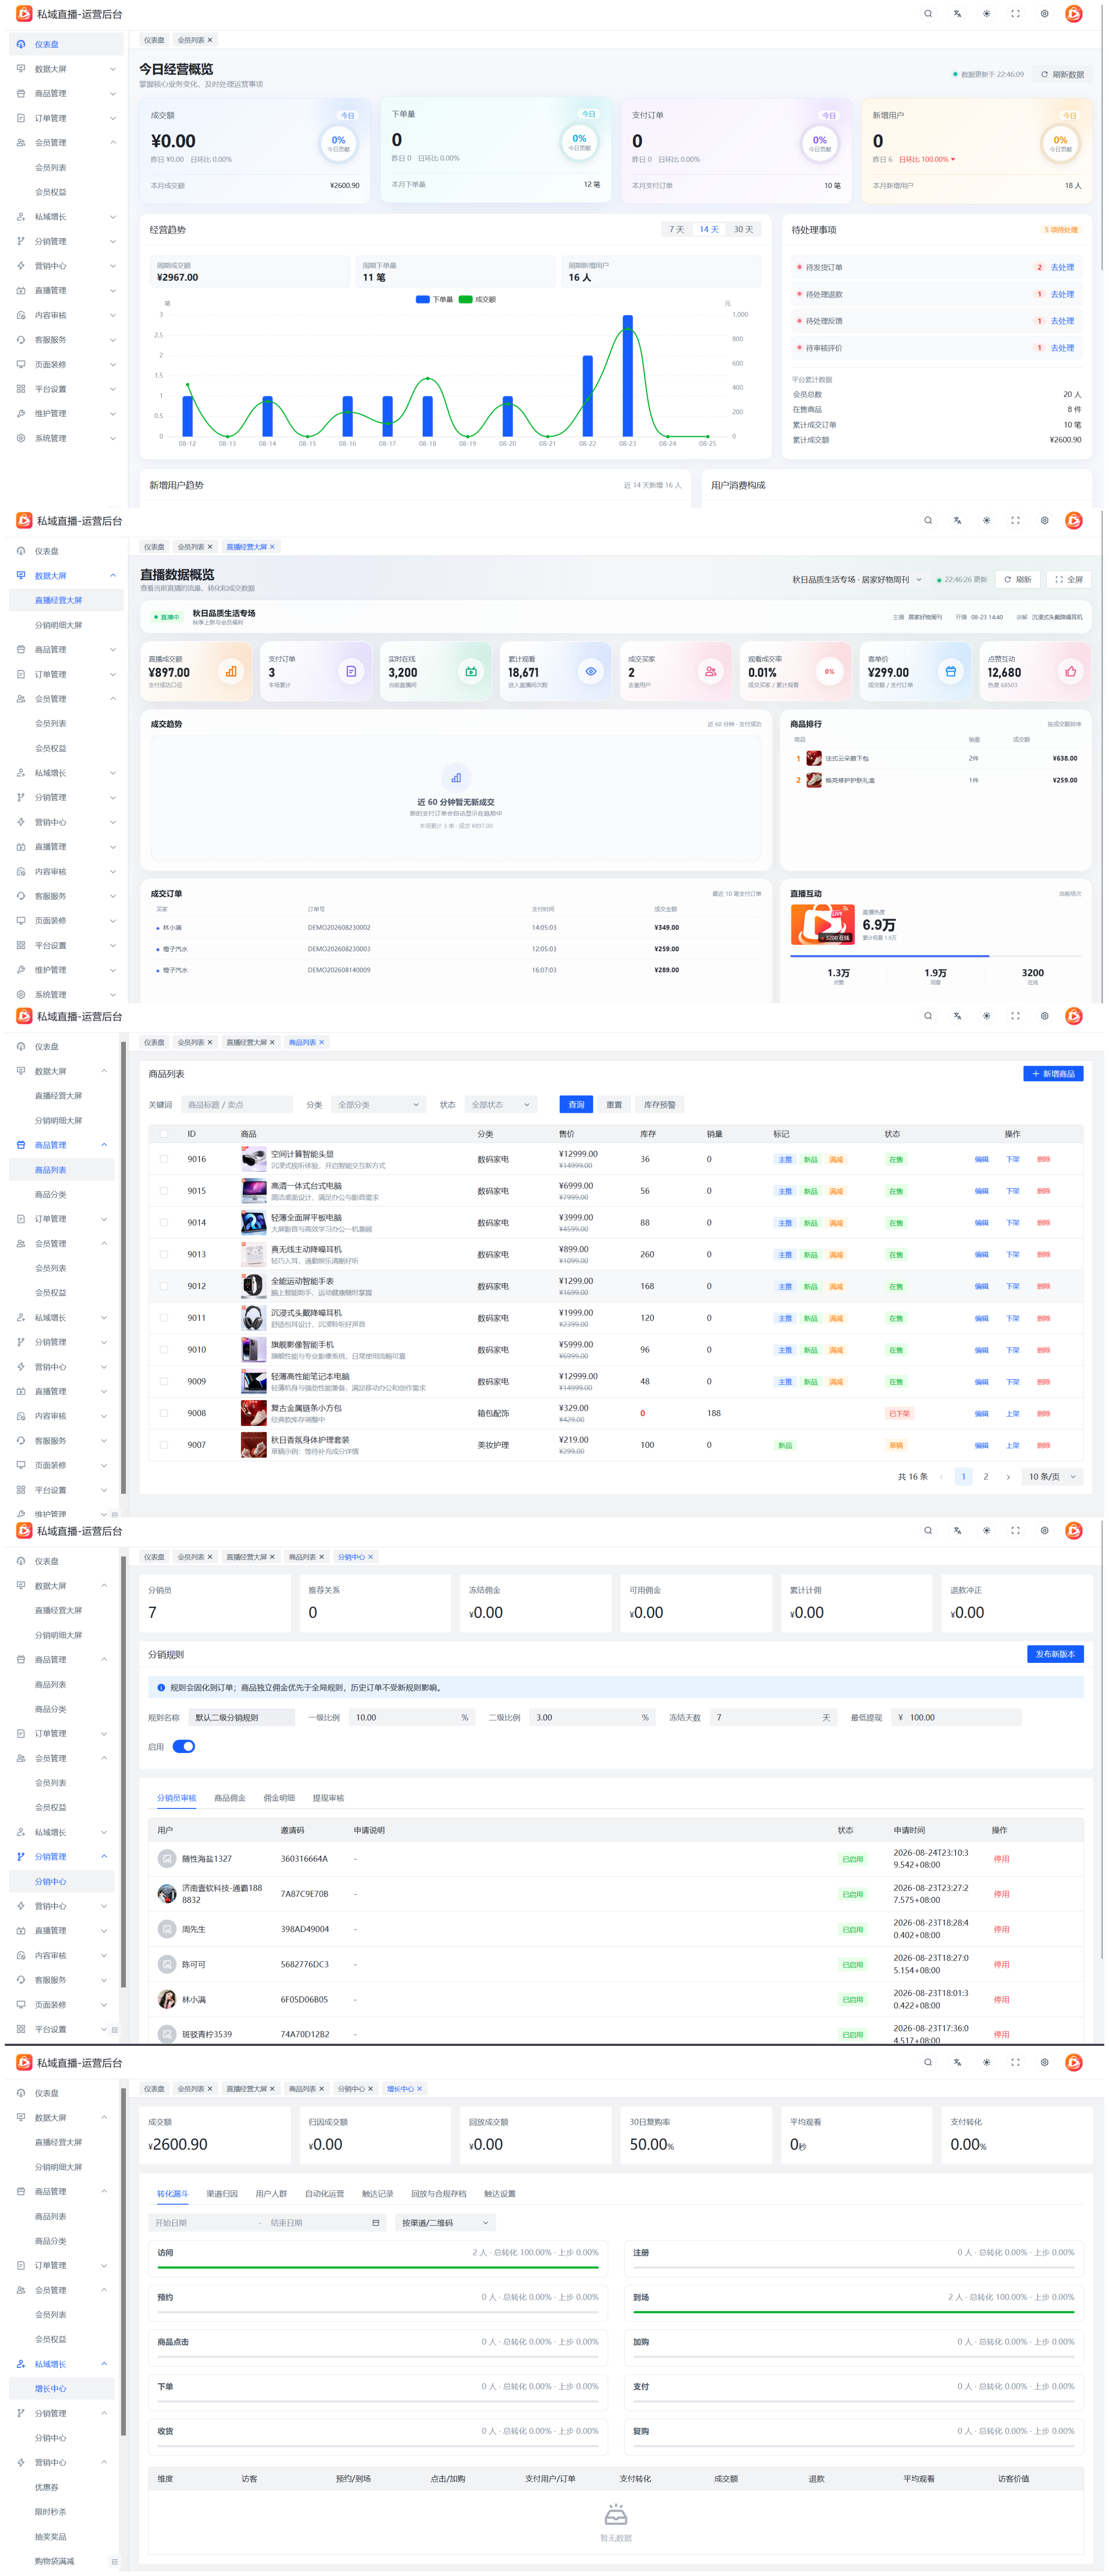Click the 刷新数据 refresh button
The image size is (1109, 2576).
pos(1062,74)
